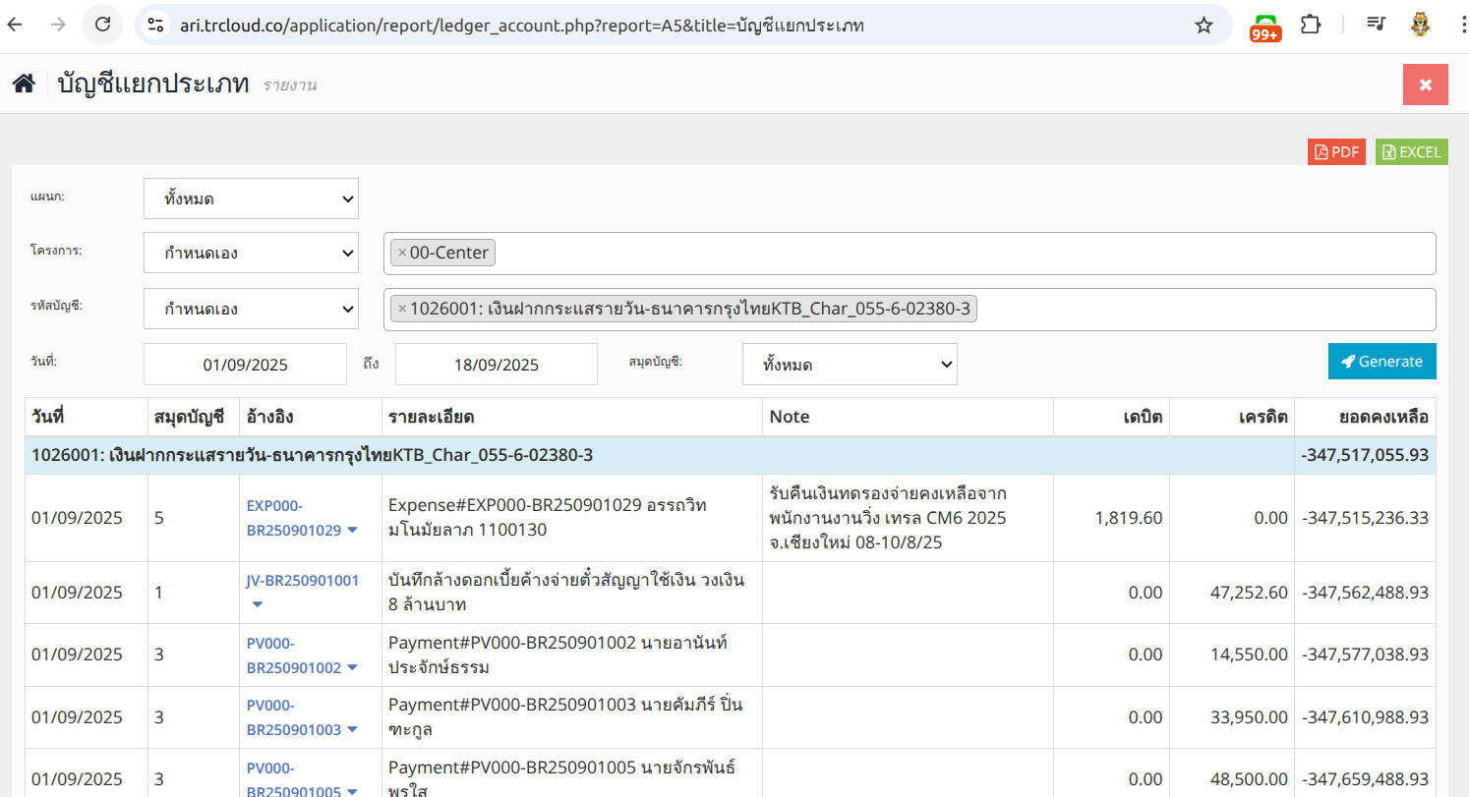
Task: Close the report with the red X button
Action: pos(1425,85)
